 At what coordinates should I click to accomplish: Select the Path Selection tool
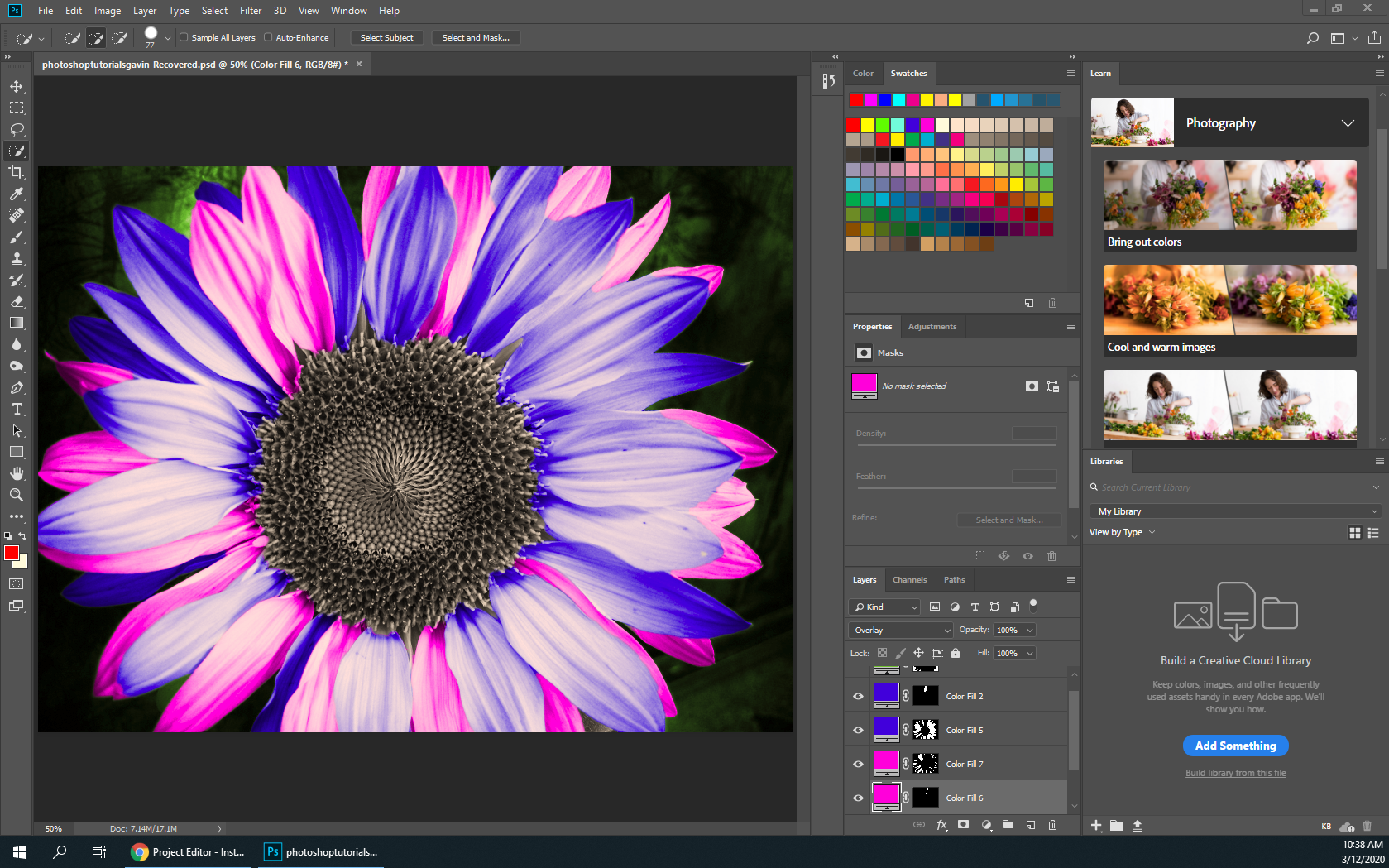pos(17,430)
